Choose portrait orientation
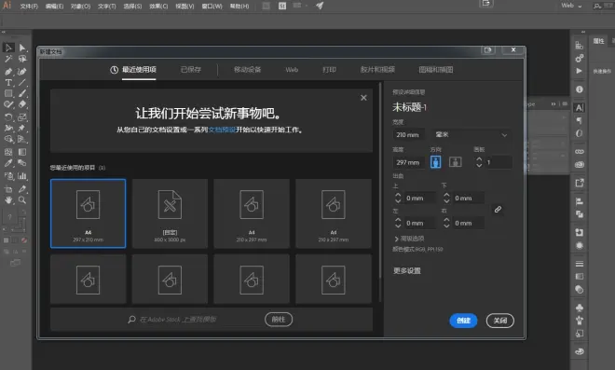The image size is (615, 370). [x=435, y=162]
